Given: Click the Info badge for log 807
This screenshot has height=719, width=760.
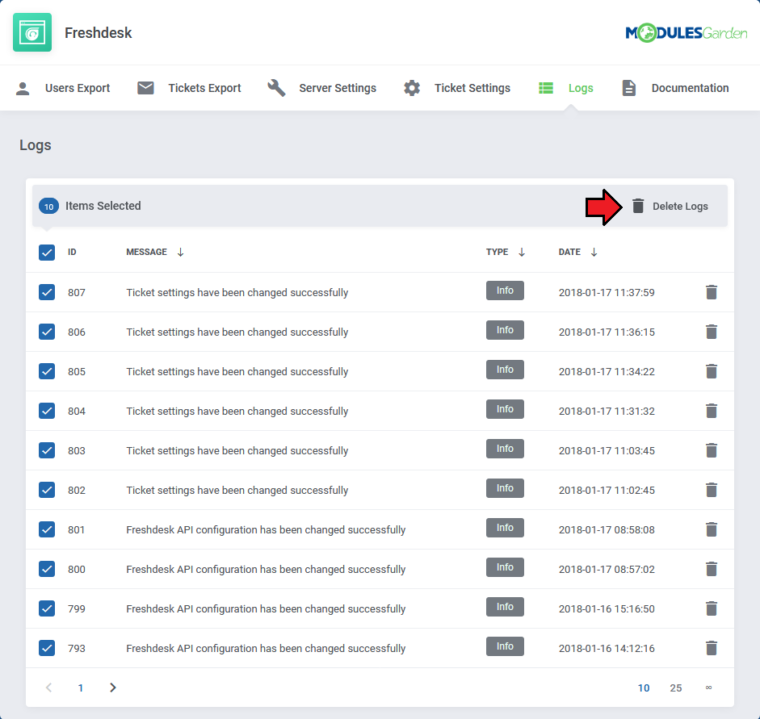Looking at the screenshot, I should pos(505,291).
